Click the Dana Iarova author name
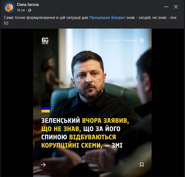This screenshot has width=185, height=177. [28, 5]
